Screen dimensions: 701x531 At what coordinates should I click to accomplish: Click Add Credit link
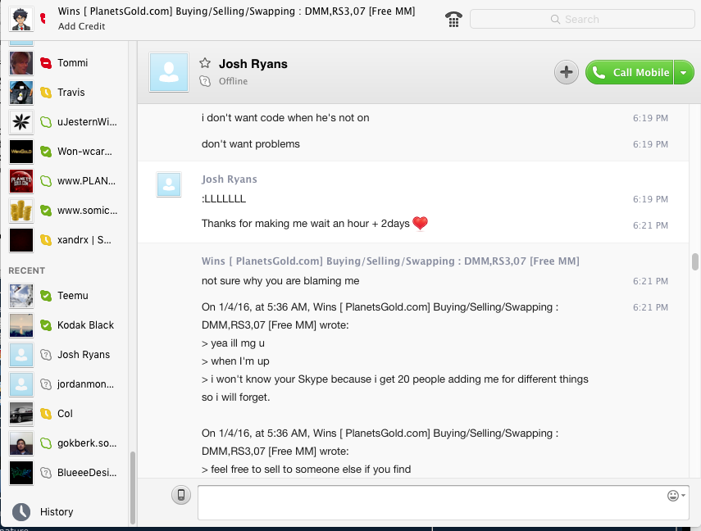[x=81, y=26]
